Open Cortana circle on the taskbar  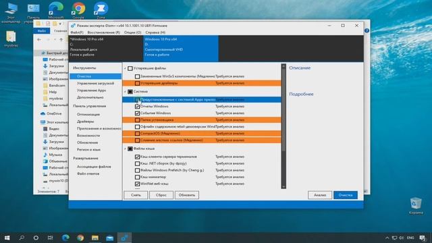(x=36, y=238)
